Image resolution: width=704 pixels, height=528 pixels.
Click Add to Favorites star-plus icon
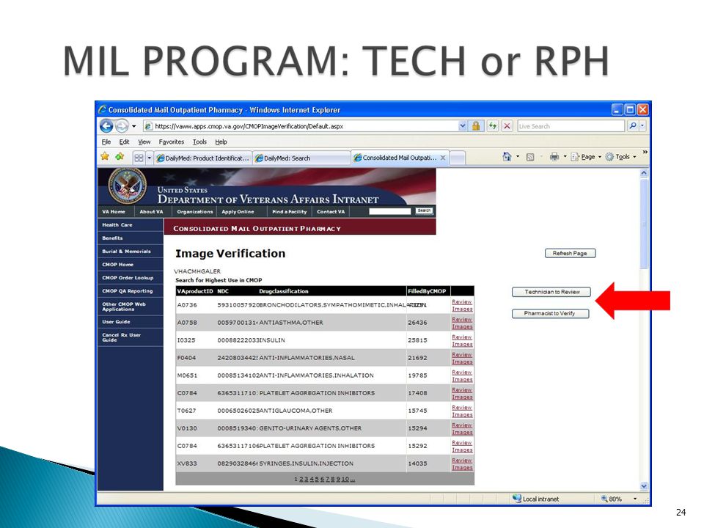tap(120, 157)
